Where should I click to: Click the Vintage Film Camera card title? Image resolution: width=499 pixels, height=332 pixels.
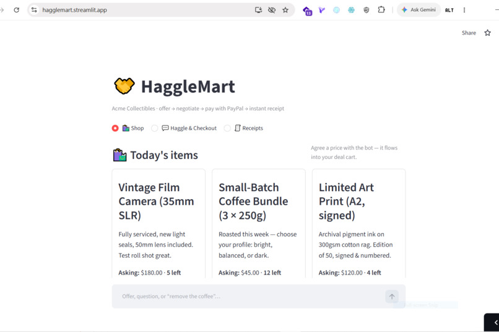(156, 202)
